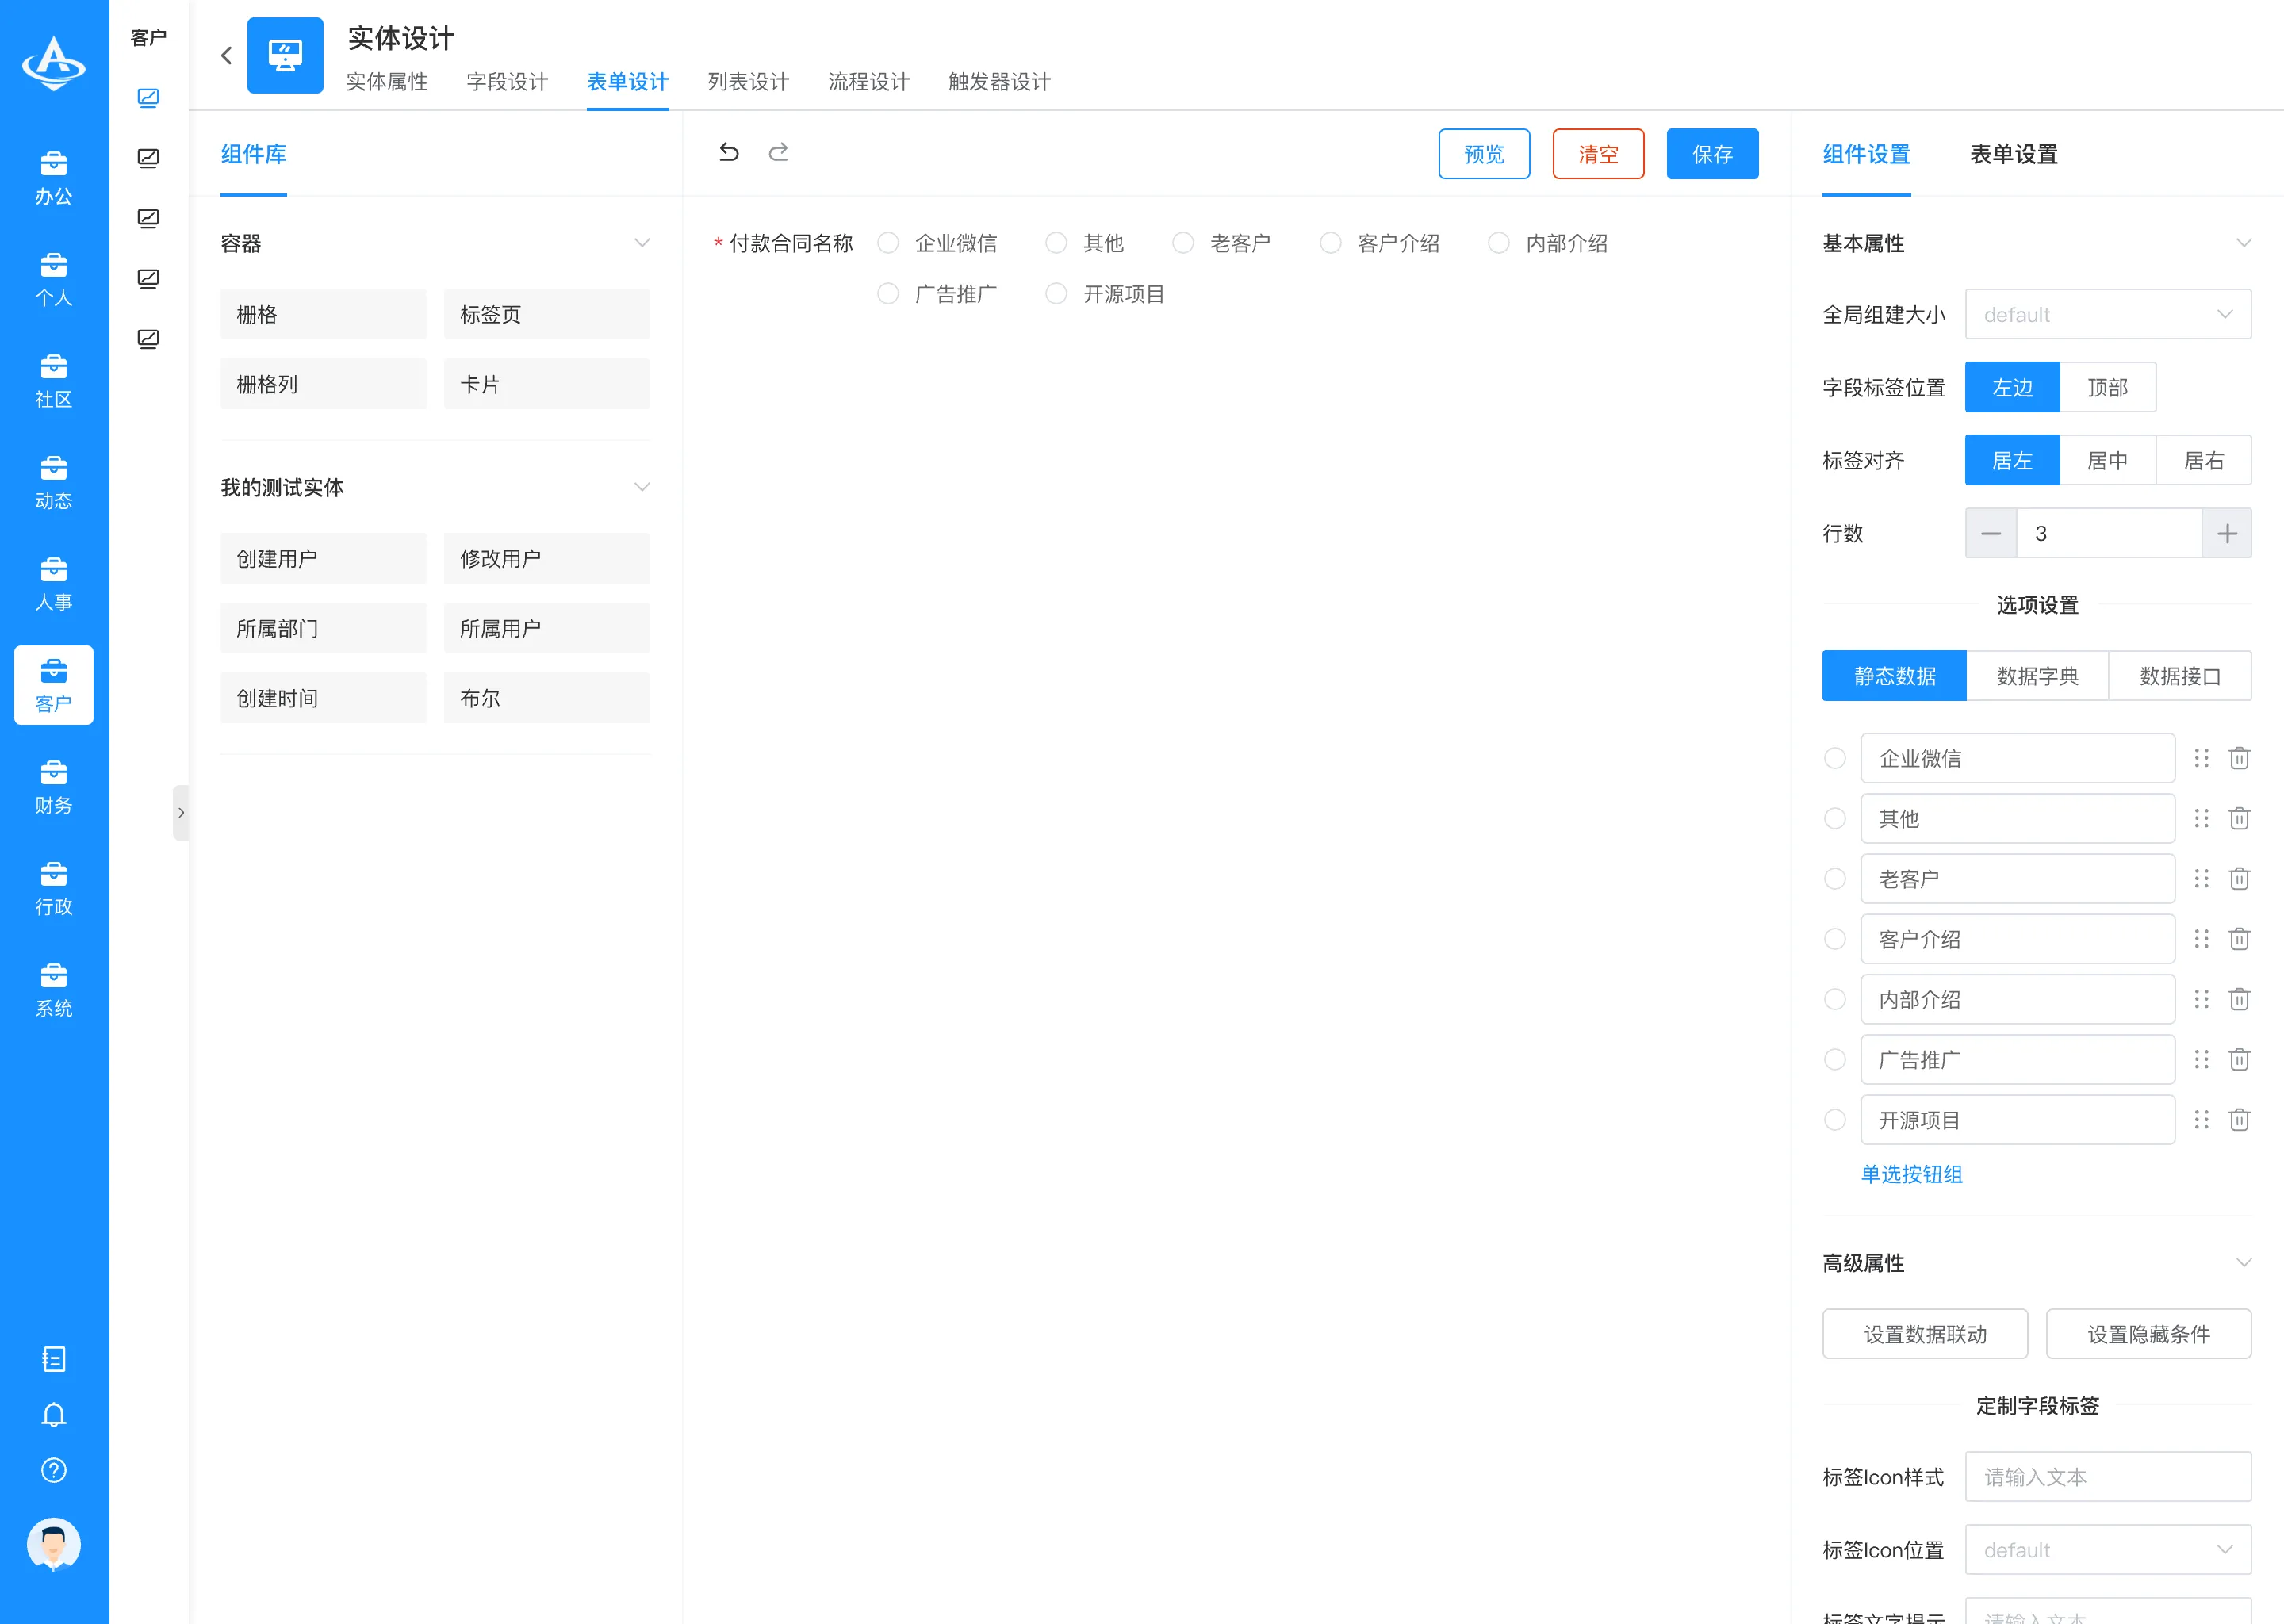Viewport: 2284px width, 1624px height.
Task: Click the undo arrow icon
Action: [729, 152]
